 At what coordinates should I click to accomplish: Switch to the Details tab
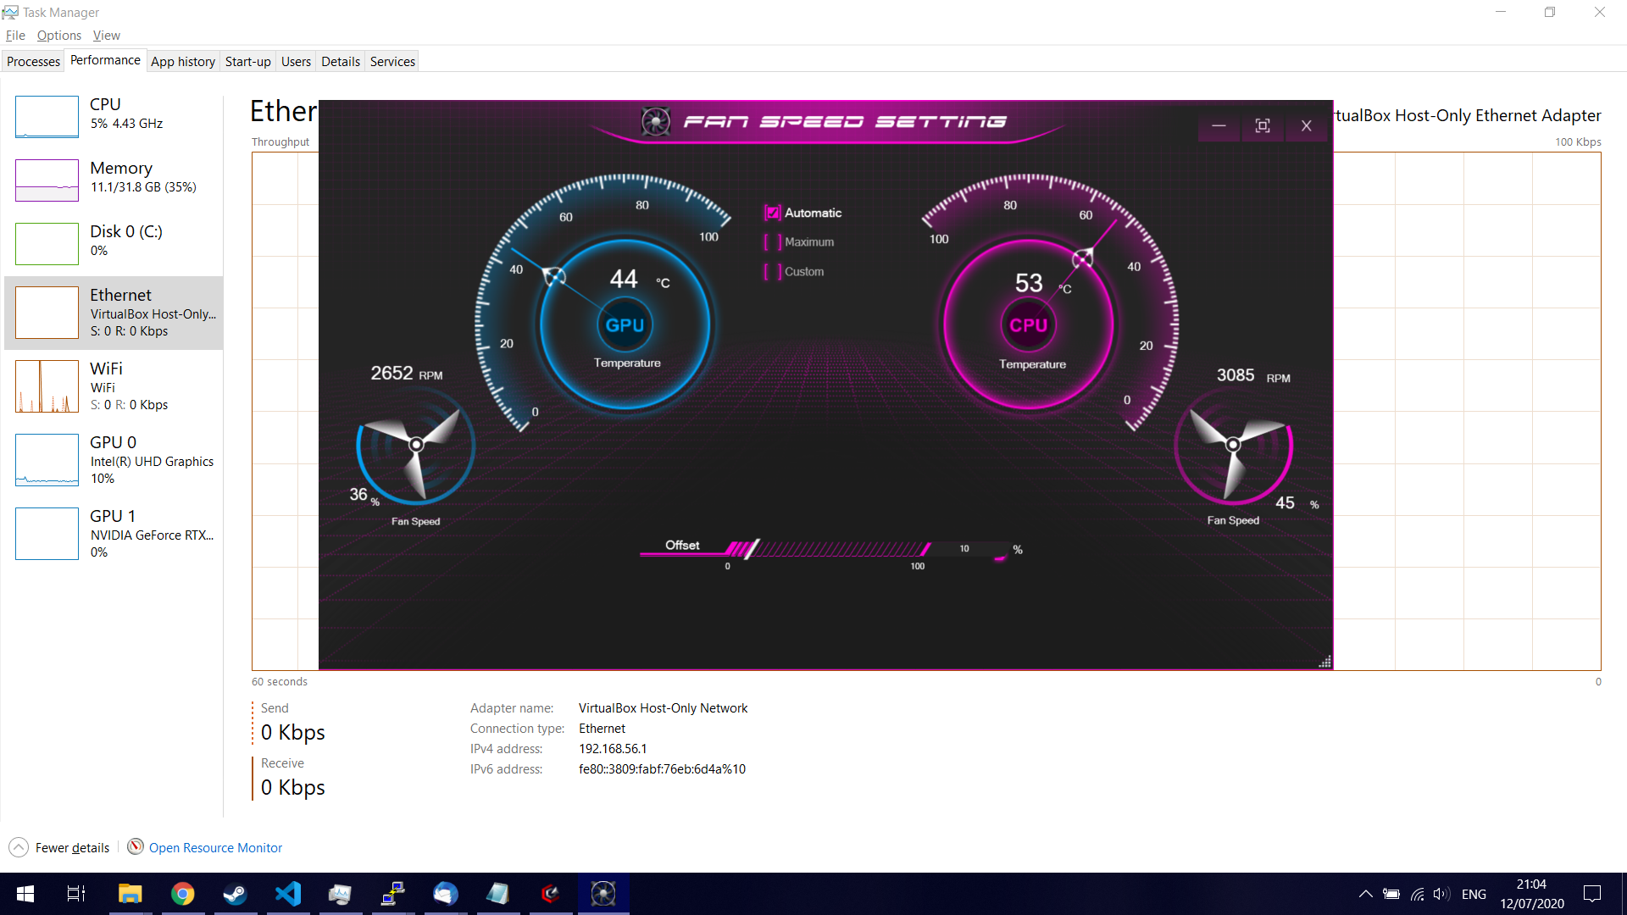[x=341, y=62]
